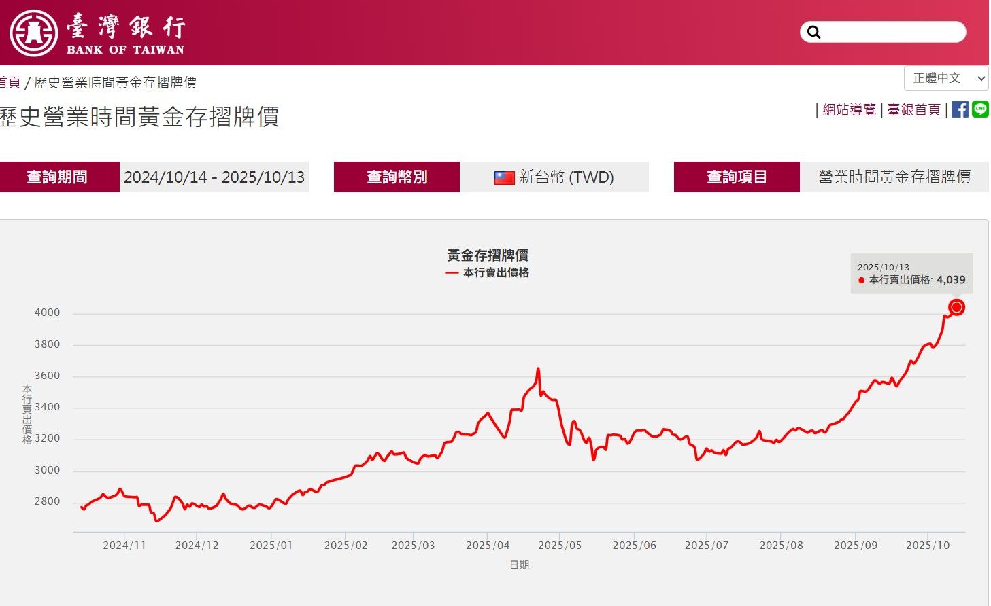Select the 查詢幣別 option
The image size is (991, 606).
(397, 177)
